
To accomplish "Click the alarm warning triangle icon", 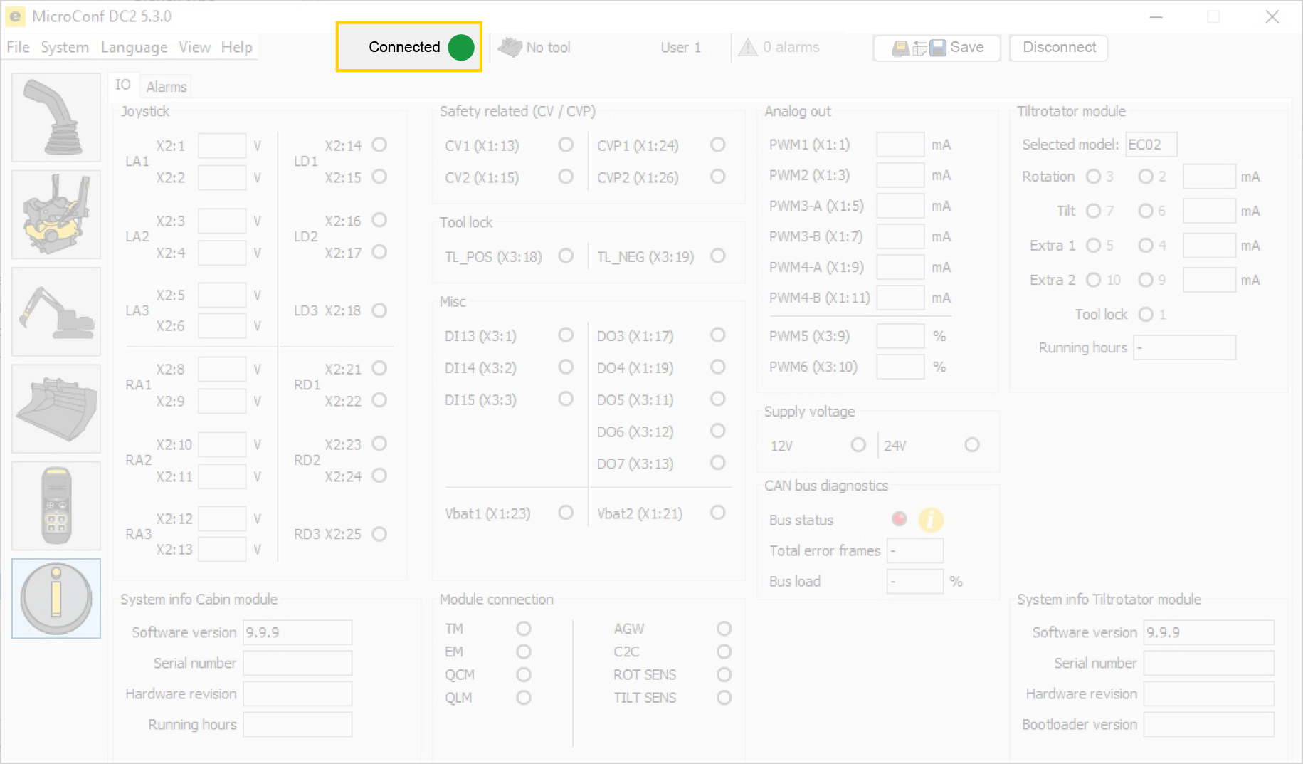I will 747,48.
